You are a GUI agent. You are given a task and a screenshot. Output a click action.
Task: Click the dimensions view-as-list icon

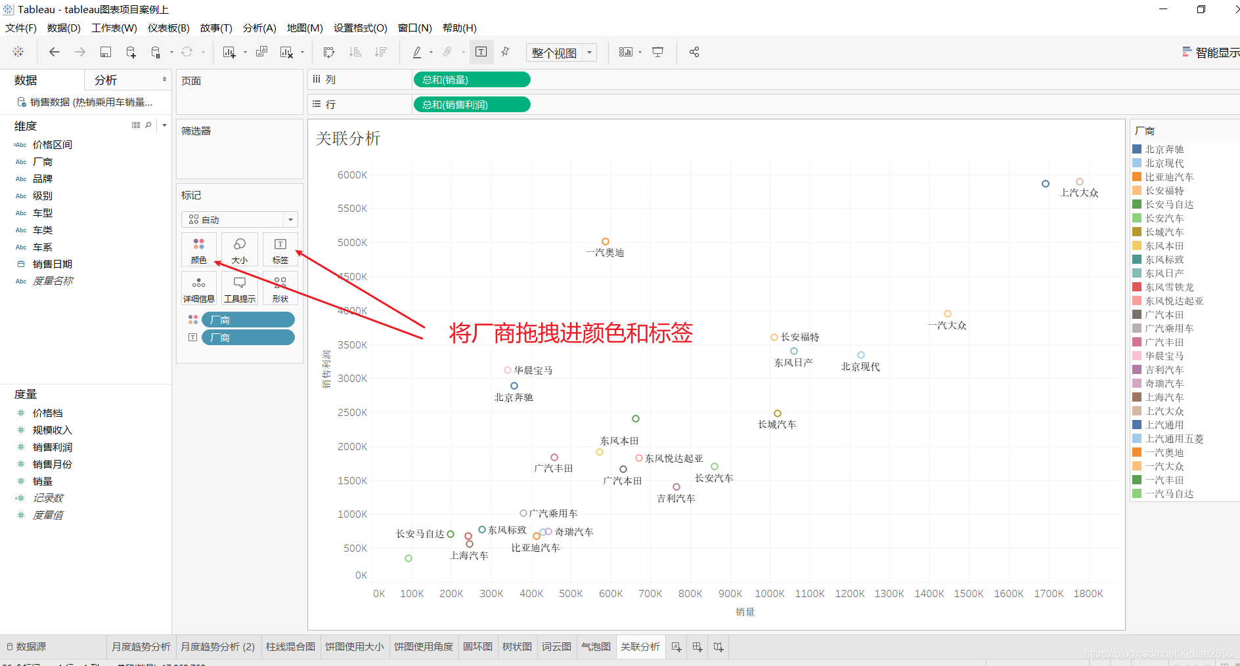point(136,125)
